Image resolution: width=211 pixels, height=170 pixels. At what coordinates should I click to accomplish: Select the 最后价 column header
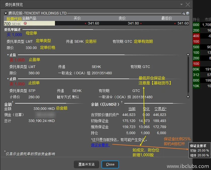(x=167, y=18)
